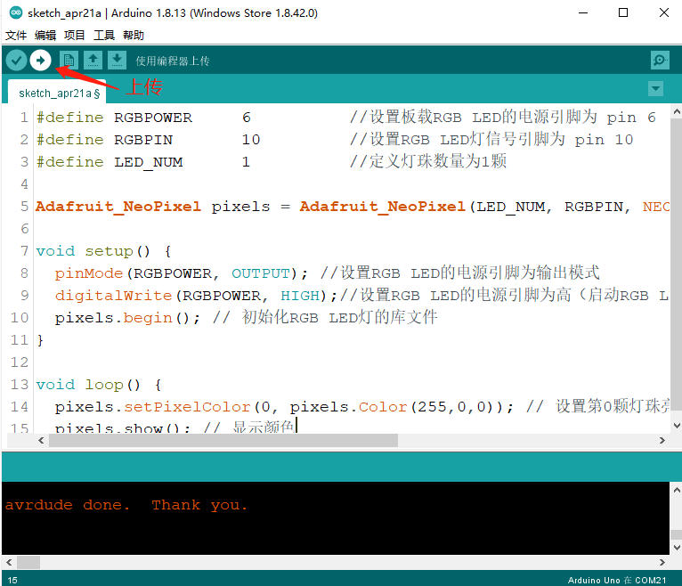
Task: Open a sketch with the up-arrow icon
Action: tap(93, 60)
